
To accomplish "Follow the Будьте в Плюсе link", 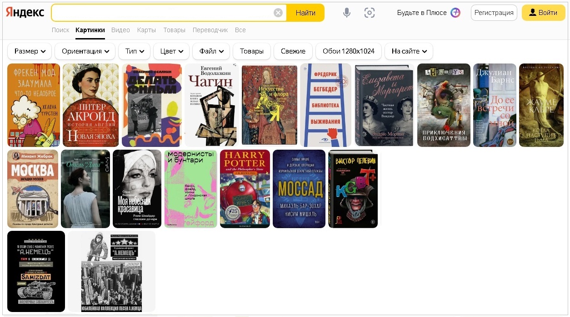I will click(422, 13).
